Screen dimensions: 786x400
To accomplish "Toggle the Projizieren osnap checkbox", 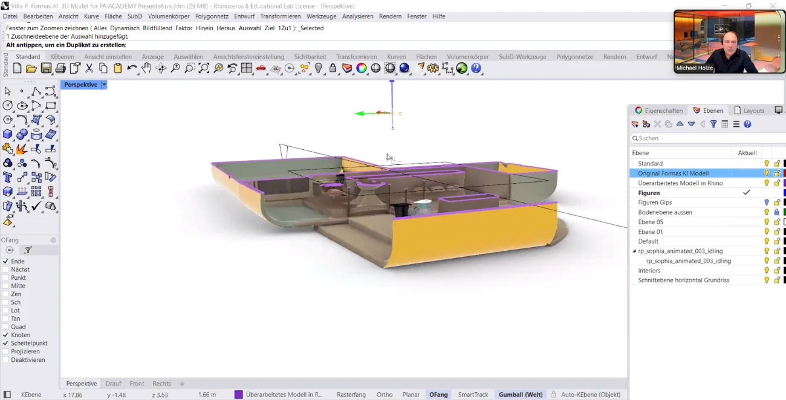I will (5, 351).
